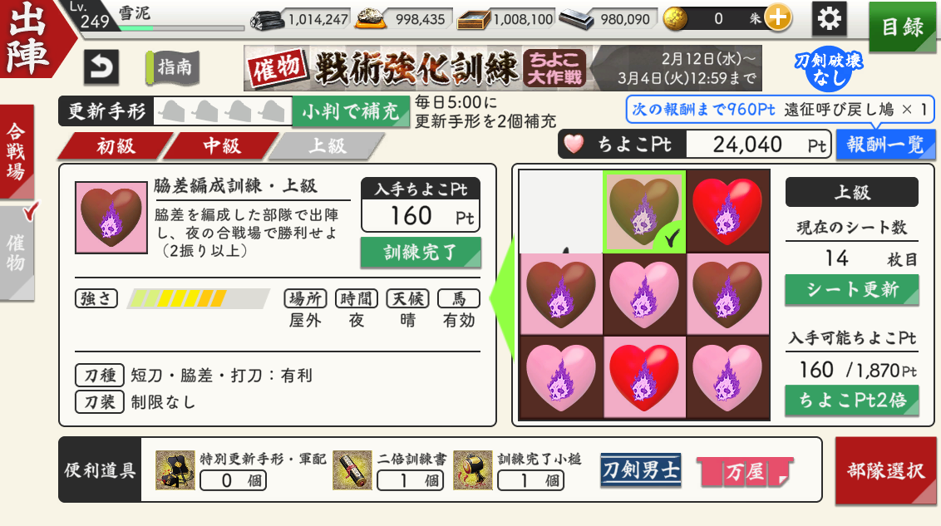
Task: Tap the 特別更新手形・軍配 item icon
Action: pos(175,470)
